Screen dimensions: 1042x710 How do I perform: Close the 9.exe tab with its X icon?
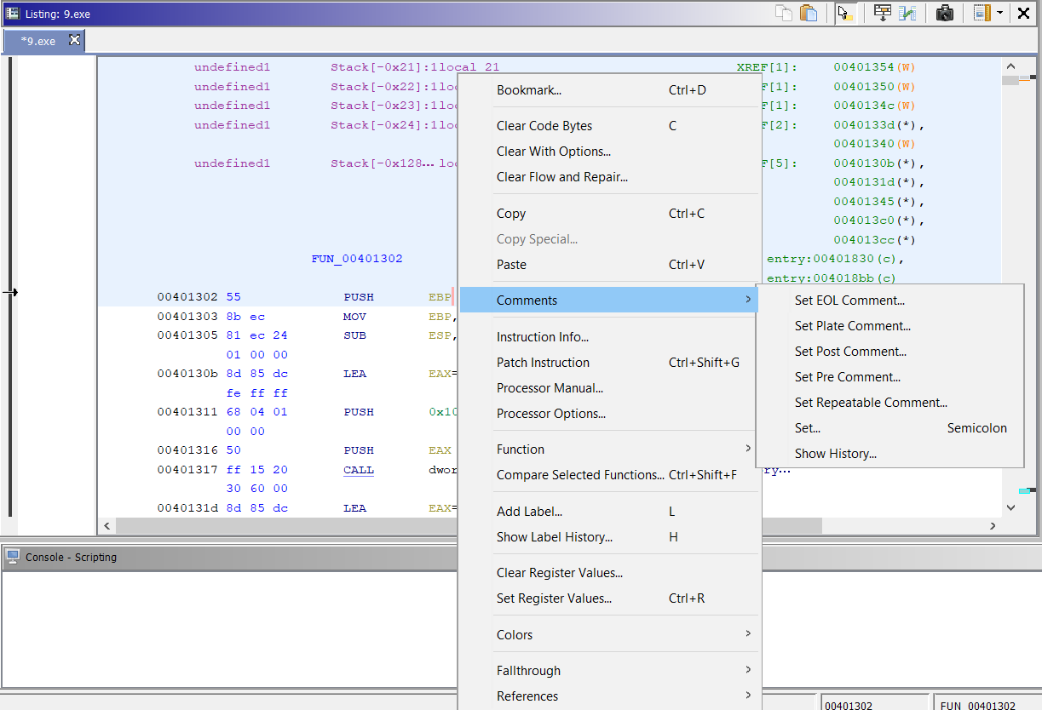(x=74, y=40)
